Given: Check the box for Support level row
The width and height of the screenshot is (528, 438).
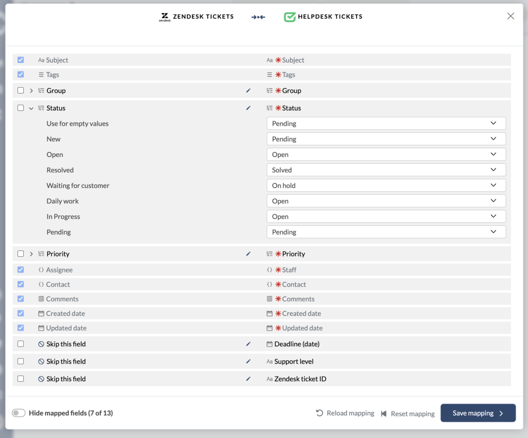Looking at the screenshot, I should (20, 361).
